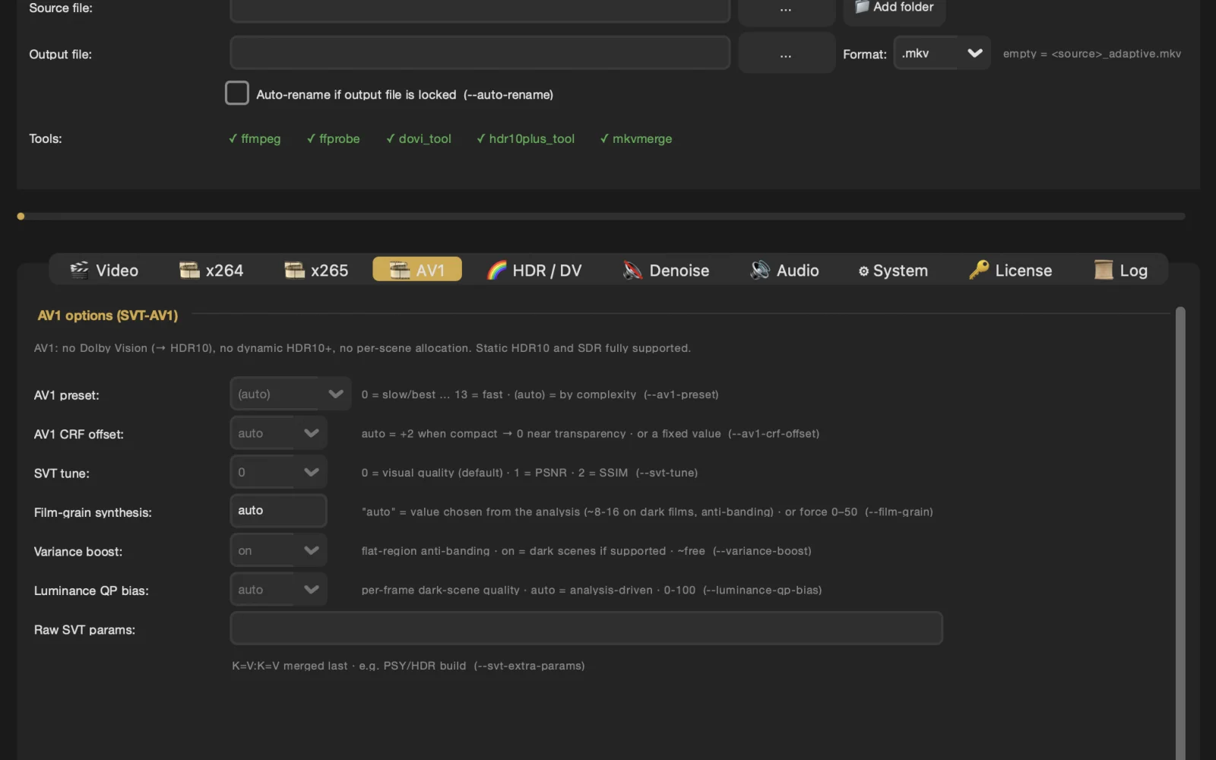1216x760 pixels.
Task: Click the mkvmerge tool status text
Action: point(636,138)
